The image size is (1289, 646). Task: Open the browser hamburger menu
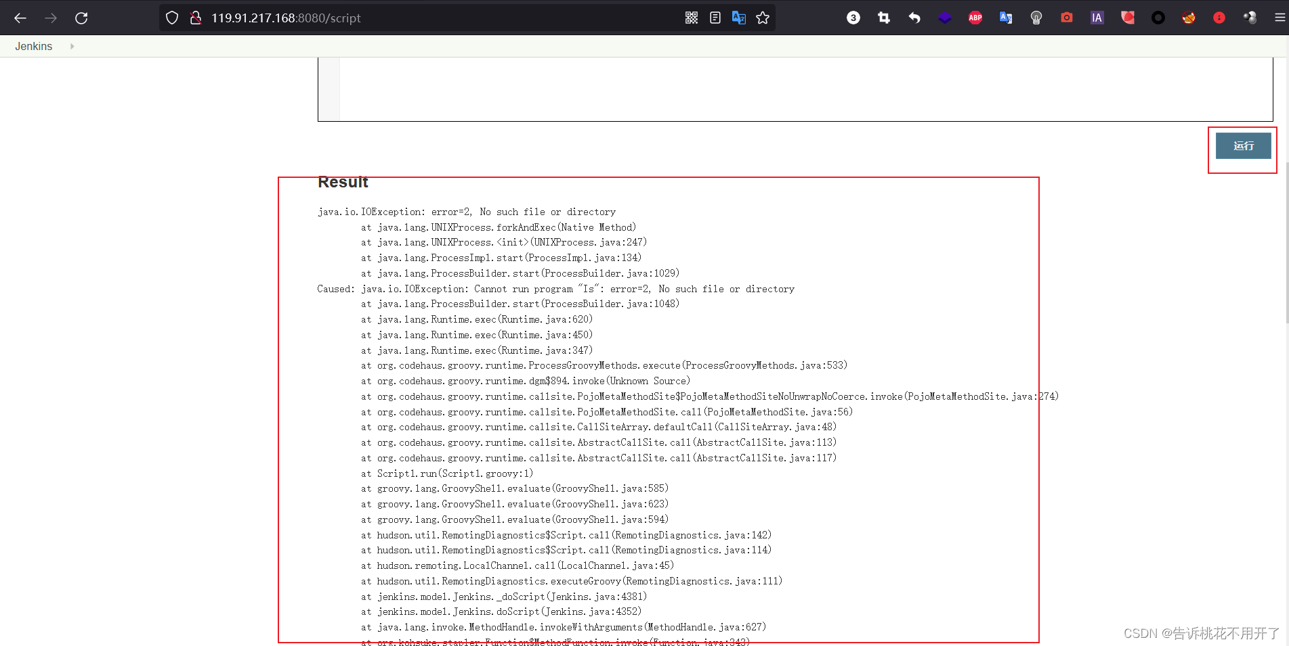[1280, 18]
